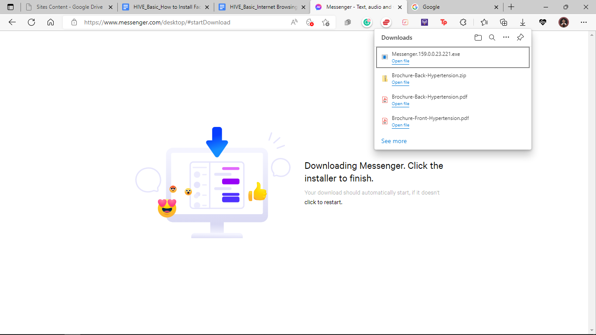Refresh the current page
596x335 pixels.
tap(31, 22)
